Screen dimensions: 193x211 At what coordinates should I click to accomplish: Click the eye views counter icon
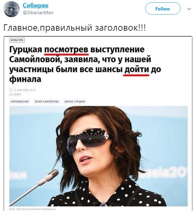pos(11,95)
